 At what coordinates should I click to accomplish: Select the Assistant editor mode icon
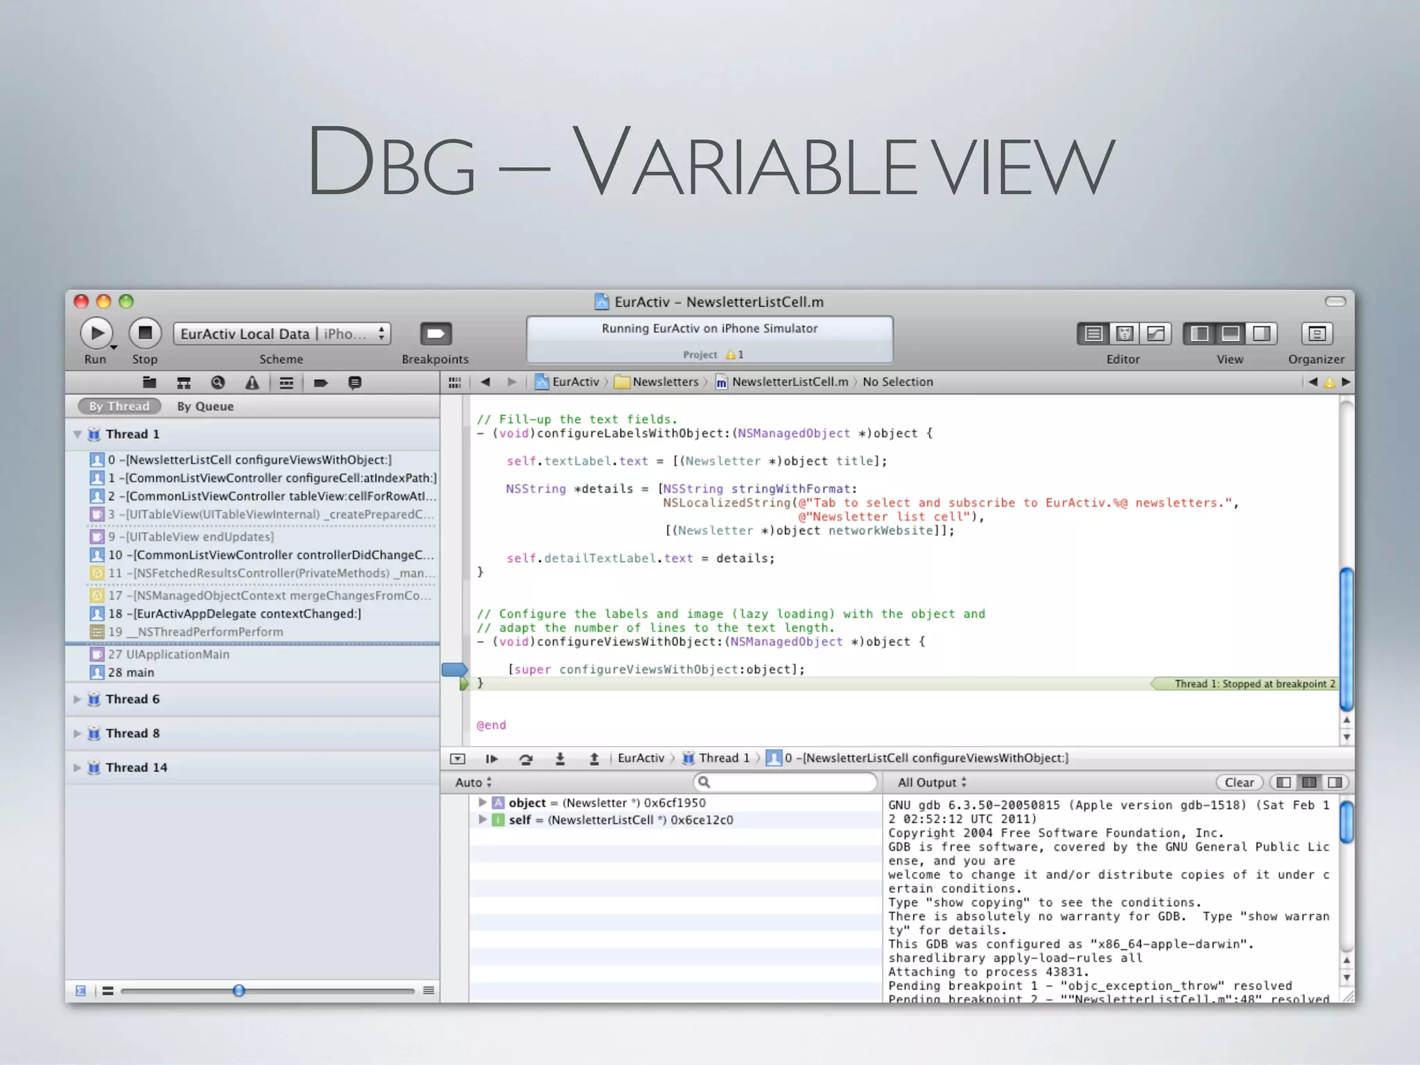pyautogui.click(x=1125, y=334)
